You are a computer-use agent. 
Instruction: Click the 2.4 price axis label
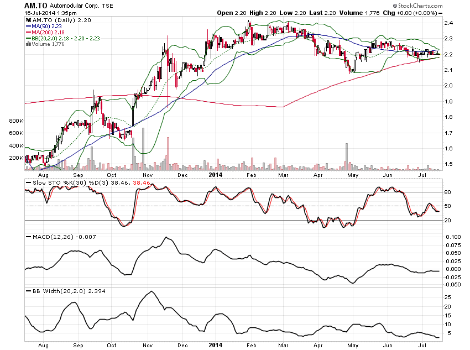(x=449, y=23)
